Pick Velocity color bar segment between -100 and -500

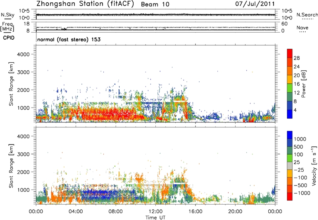tap(290, 181)
